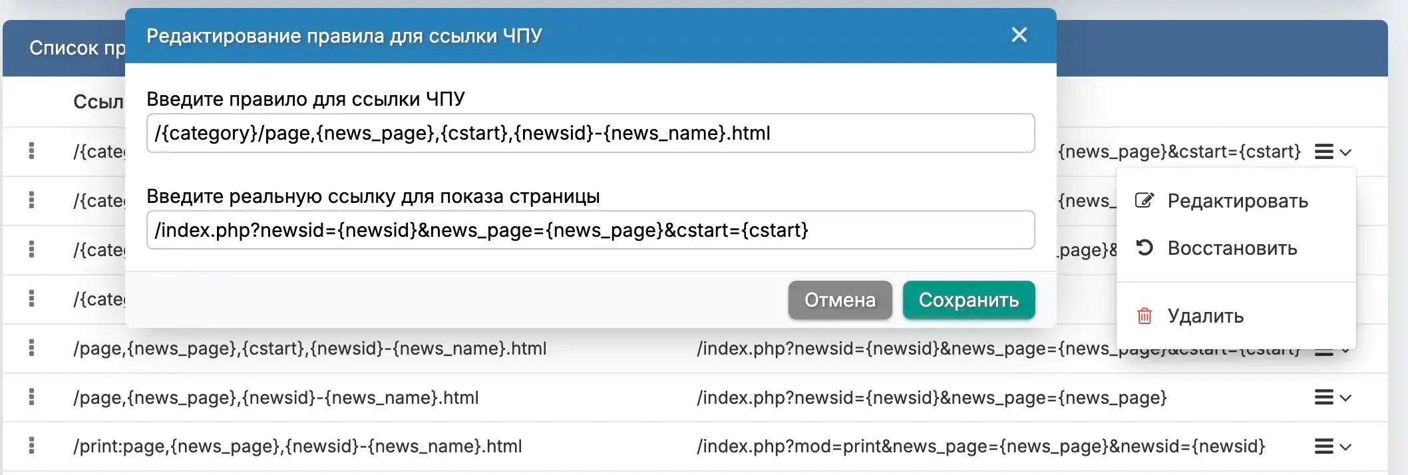This screenshot has height=475, width=1408.
Task: Select Удалить in the context menu
Action: click(1205, 316)
